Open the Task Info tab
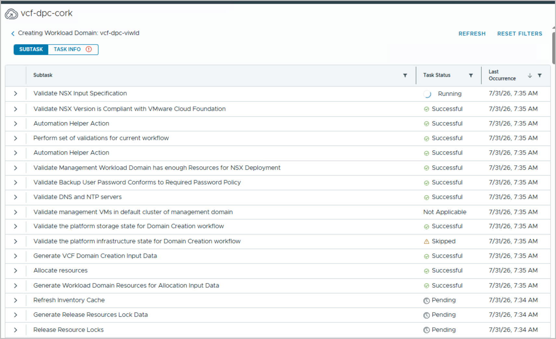The height and width of the screenshot is (339, 556). click(x=73, y=49)
